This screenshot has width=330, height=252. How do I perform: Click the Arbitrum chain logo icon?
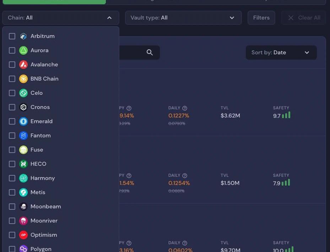23,36
